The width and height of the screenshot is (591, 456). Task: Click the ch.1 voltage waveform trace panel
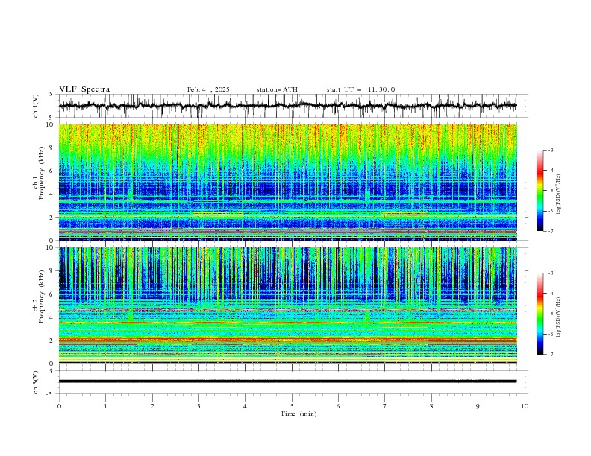click(293, 106)
